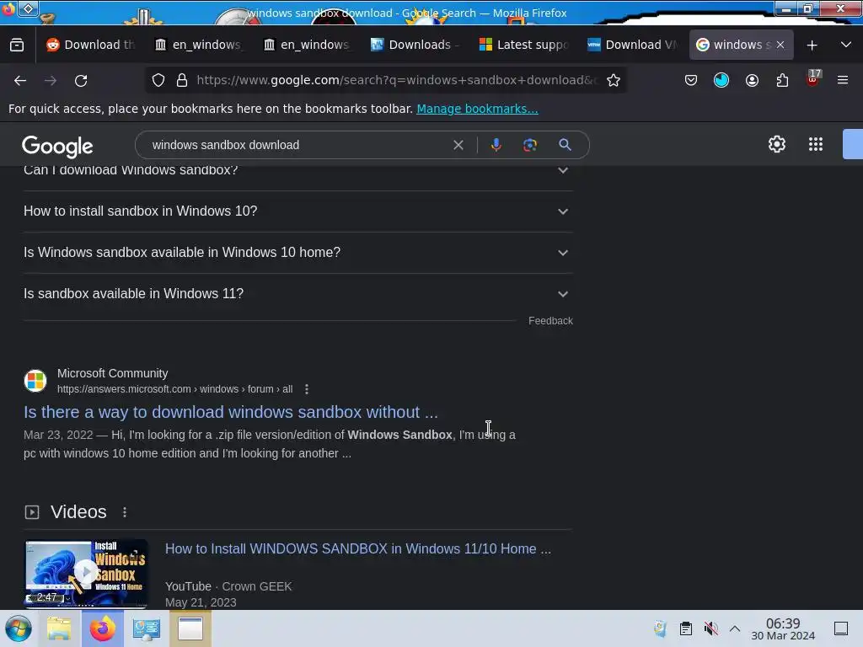Image resolution: width=863 pixels, height=647 pixels.
Task: Switch to the first en_windows tab
Action: click(x=199, y=45)
